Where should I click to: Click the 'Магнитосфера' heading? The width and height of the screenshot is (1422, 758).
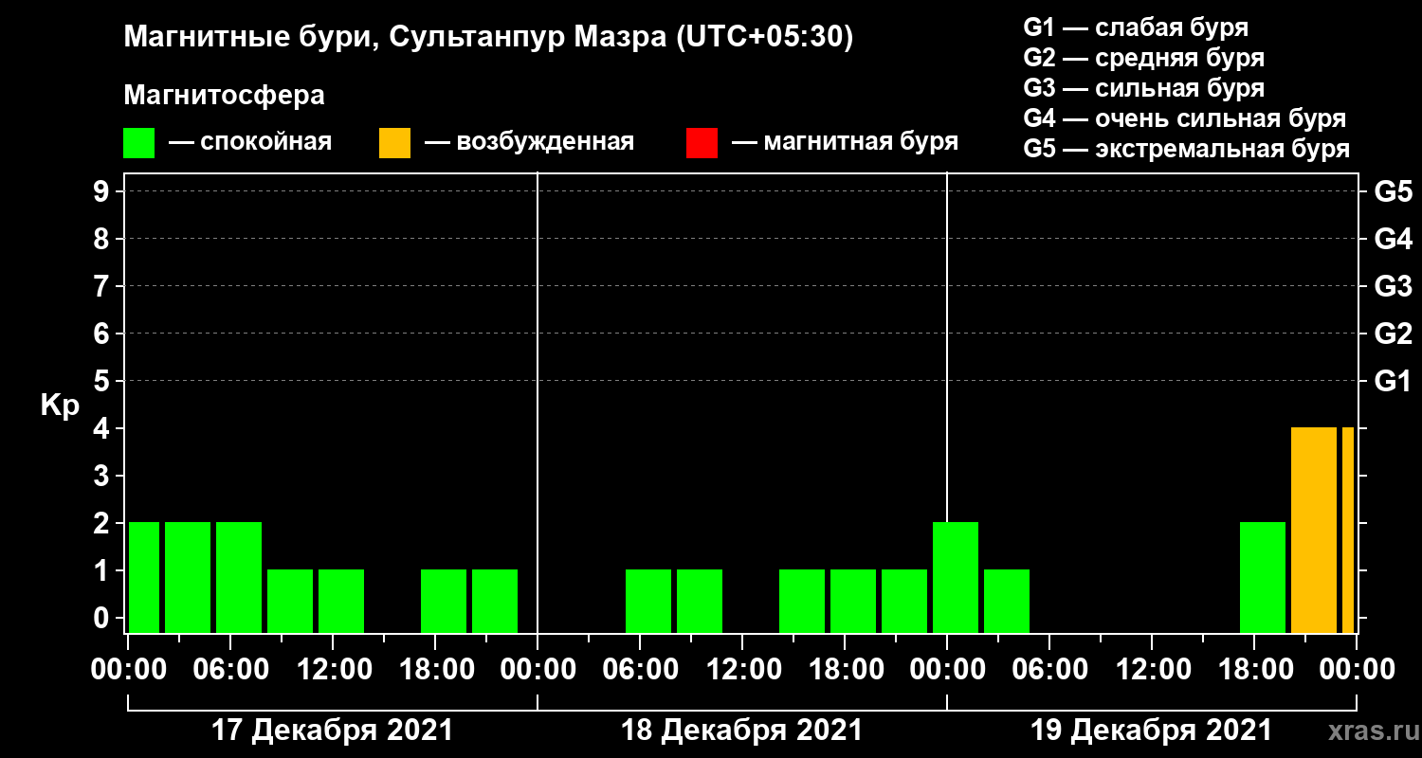pyautogui.click(x=225, y=96)
